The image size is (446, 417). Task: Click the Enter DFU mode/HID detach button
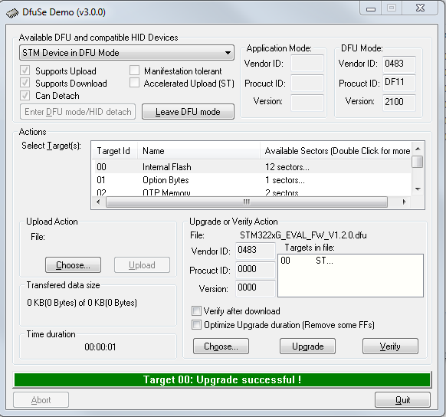pyautogui.click(x=77, y=112)
